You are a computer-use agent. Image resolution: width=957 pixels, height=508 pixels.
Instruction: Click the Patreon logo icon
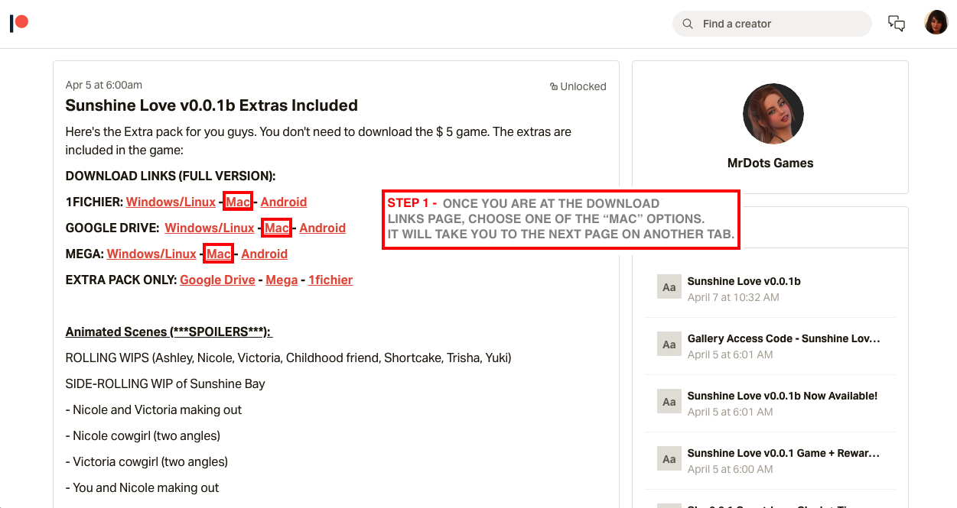tap(19, 24)
